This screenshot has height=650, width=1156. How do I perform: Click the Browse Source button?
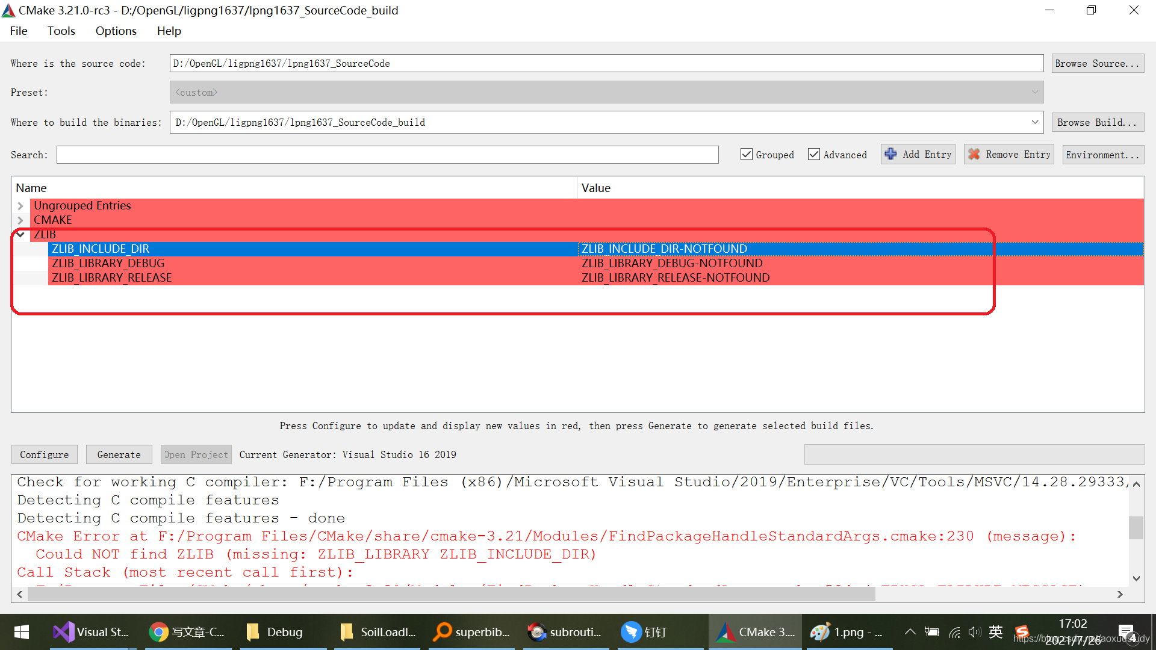(1097, 63)
